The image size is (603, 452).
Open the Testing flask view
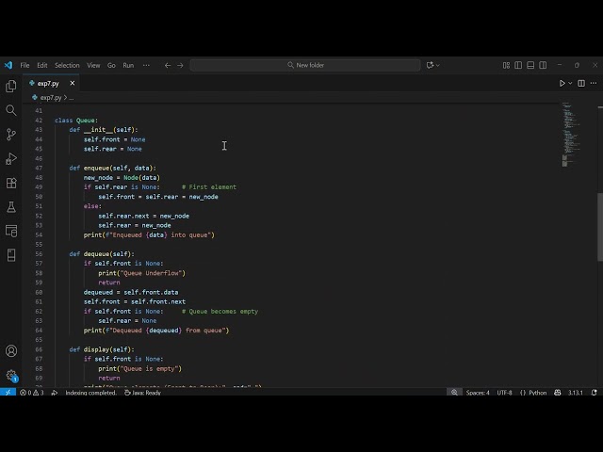click(x=11, y=207)
